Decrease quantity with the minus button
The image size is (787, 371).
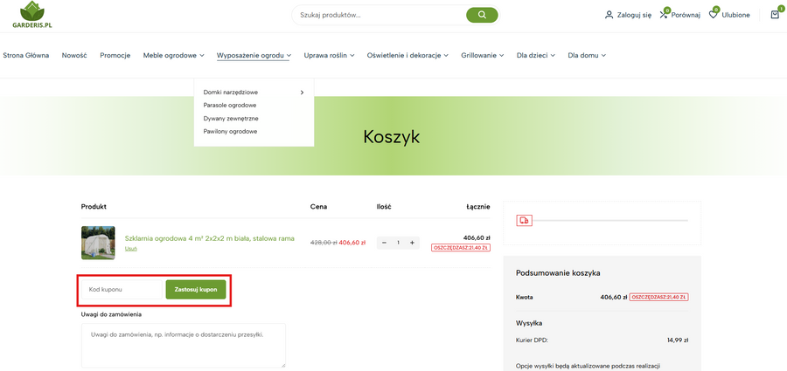[x=385, y=243]
